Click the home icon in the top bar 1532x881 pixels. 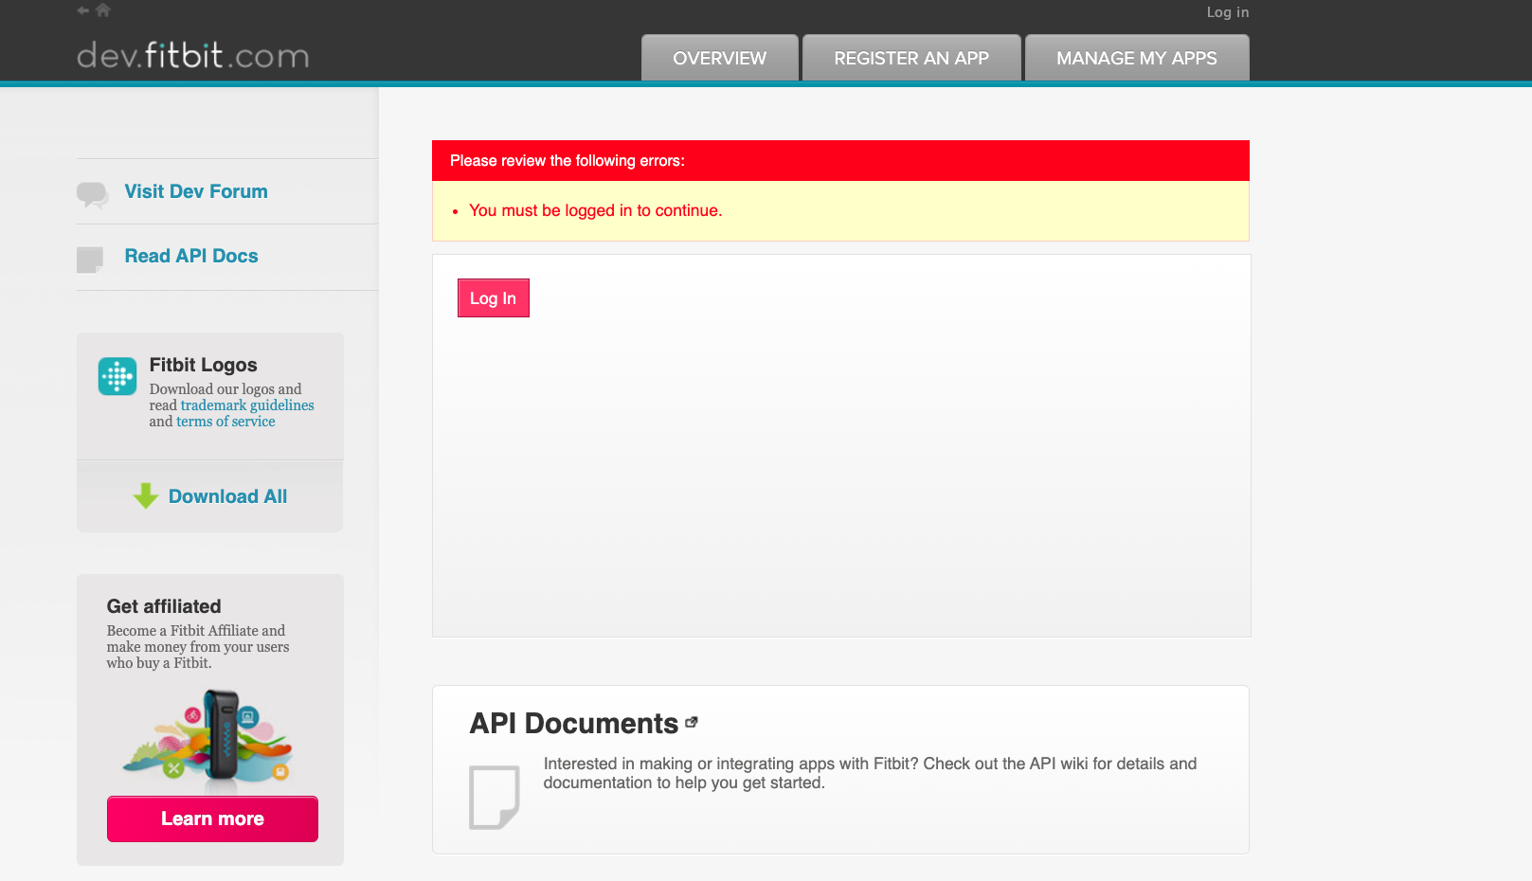click(103, 10)
